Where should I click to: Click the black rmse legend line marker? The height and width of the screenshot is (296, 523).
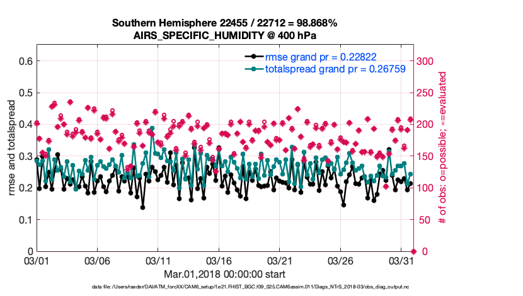click(253, 57)
